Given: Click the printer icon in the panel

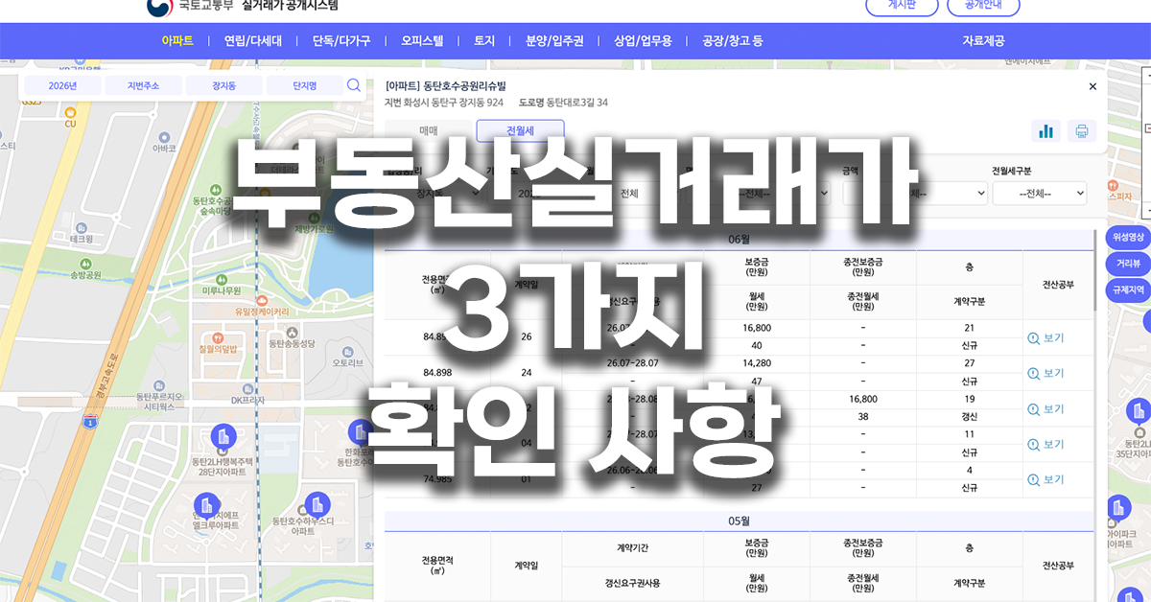Looking at the screenshot, I should point(1082,131).
